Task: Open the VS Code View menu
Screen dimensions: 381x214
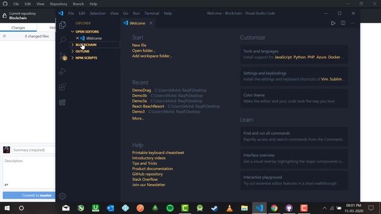Action: pyautogui.click(x=114, y=13)
